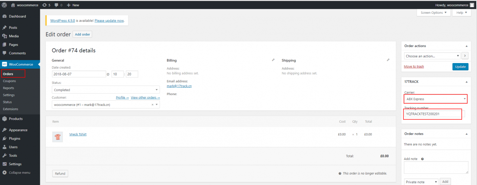The height and width of the screenshot is (185, 477).
Task: Open the WooCommerce sidebar menu
Action: coord(20,64)
